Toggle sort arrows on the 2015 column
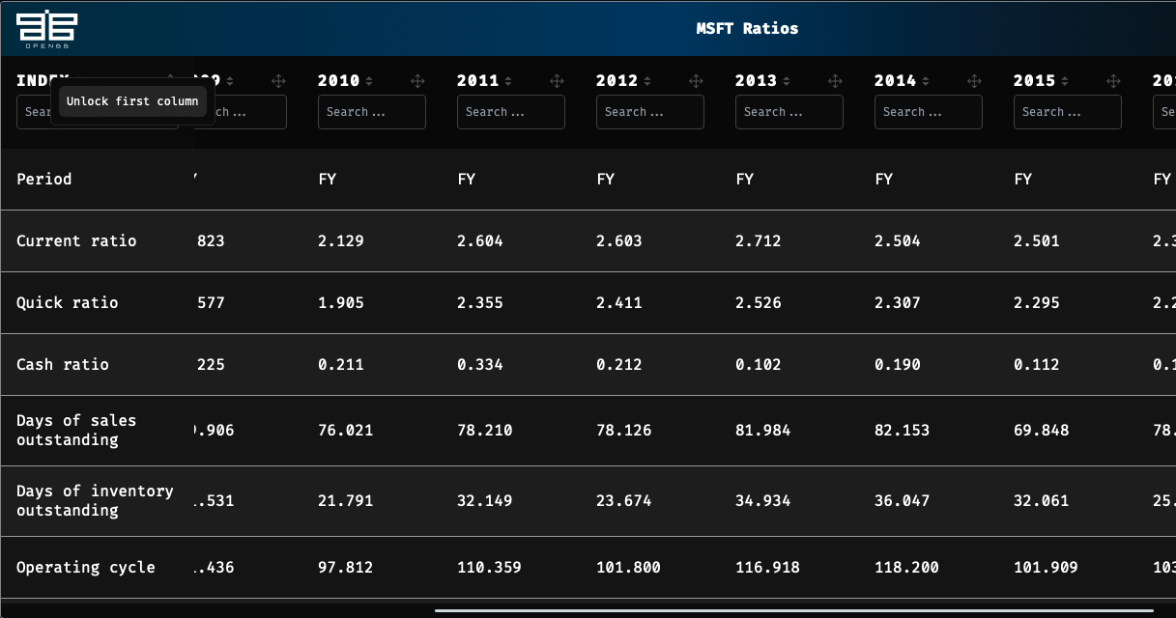Screen dimensions: 1176x618 [x=1065, y=81]
